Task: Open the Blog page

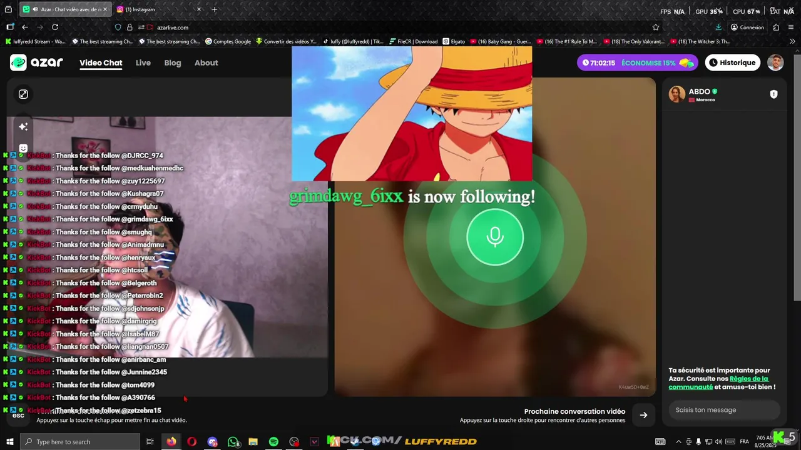Action: coord(173,62)
